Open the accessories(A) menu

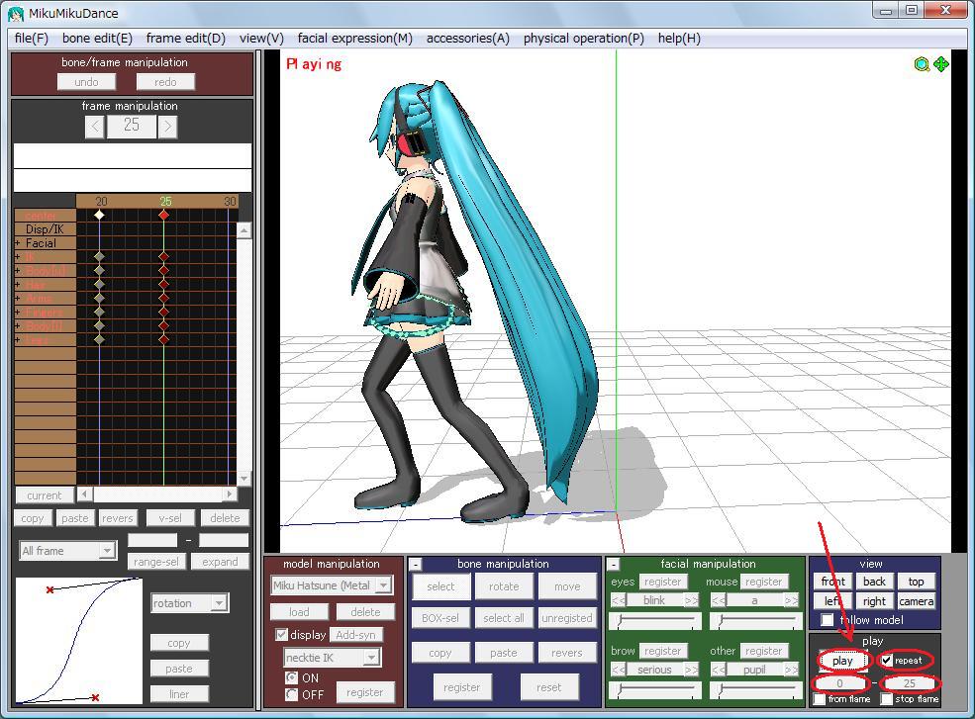(467, 38)
